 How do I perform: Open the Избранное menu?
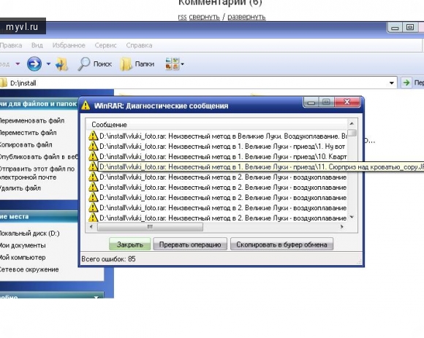coord(69,45)
